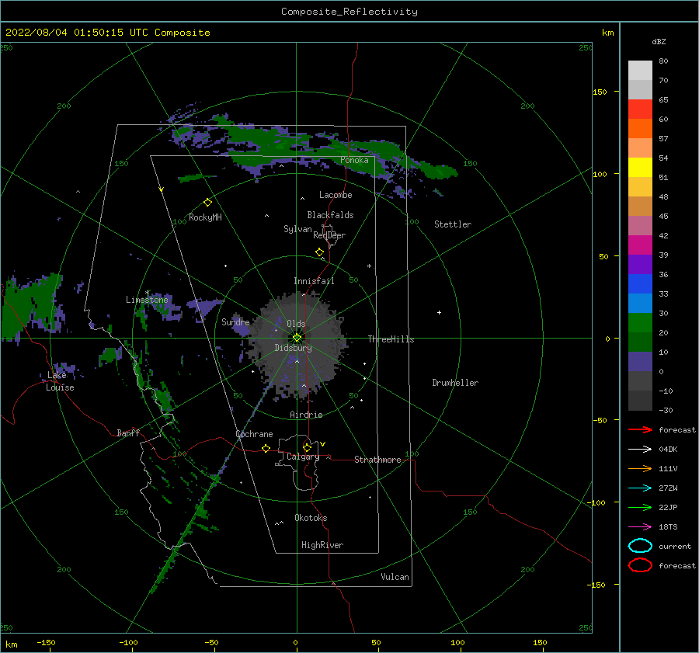Click the green 22JP arrow icon
Screen dimensions: 699x653
[x=640, y=507]
